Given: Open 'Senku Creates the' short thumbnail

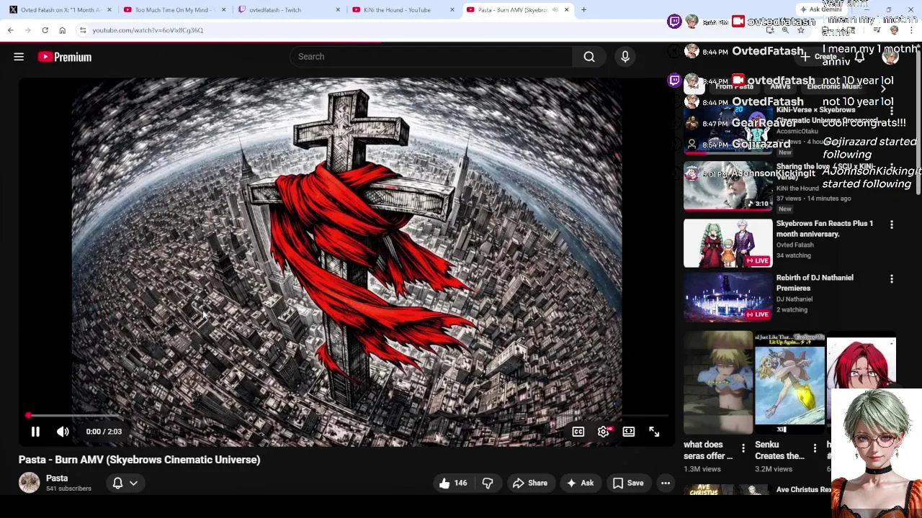Looking at the screenshot, I should pyautogui.click(x=789, y=384).
